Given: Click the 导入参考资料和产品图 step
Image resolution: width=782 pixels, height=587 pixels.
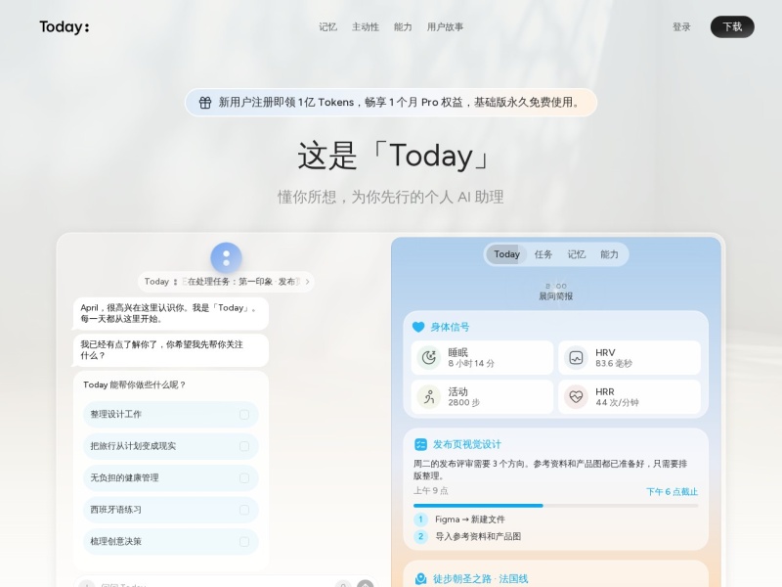Looking at the screenshot, I should [x=478, y=536].
